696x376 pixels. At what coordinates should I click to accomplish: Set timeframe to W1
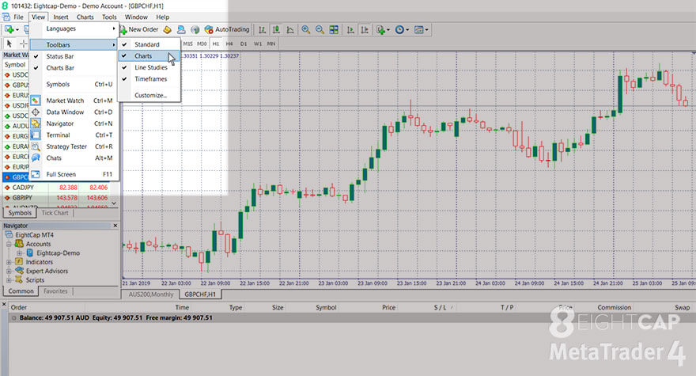(258, 44)
